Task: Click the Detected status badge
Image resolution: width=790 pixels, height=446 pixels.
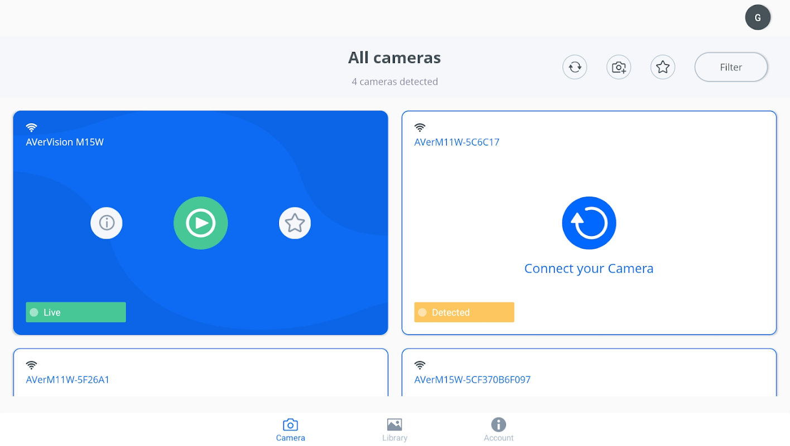Action: point(464,312)
